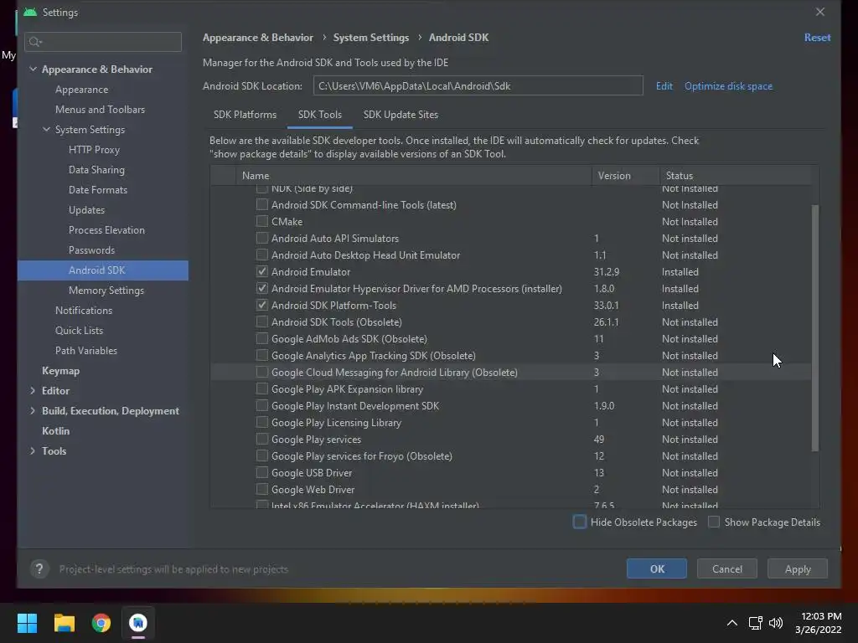858x643 pixels.
Task: Click Edit link next to SDK location
Action: point(664,86)
